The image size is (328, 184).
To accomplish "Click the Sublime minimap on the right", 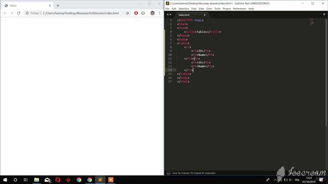I will click(x=312, y=21).
